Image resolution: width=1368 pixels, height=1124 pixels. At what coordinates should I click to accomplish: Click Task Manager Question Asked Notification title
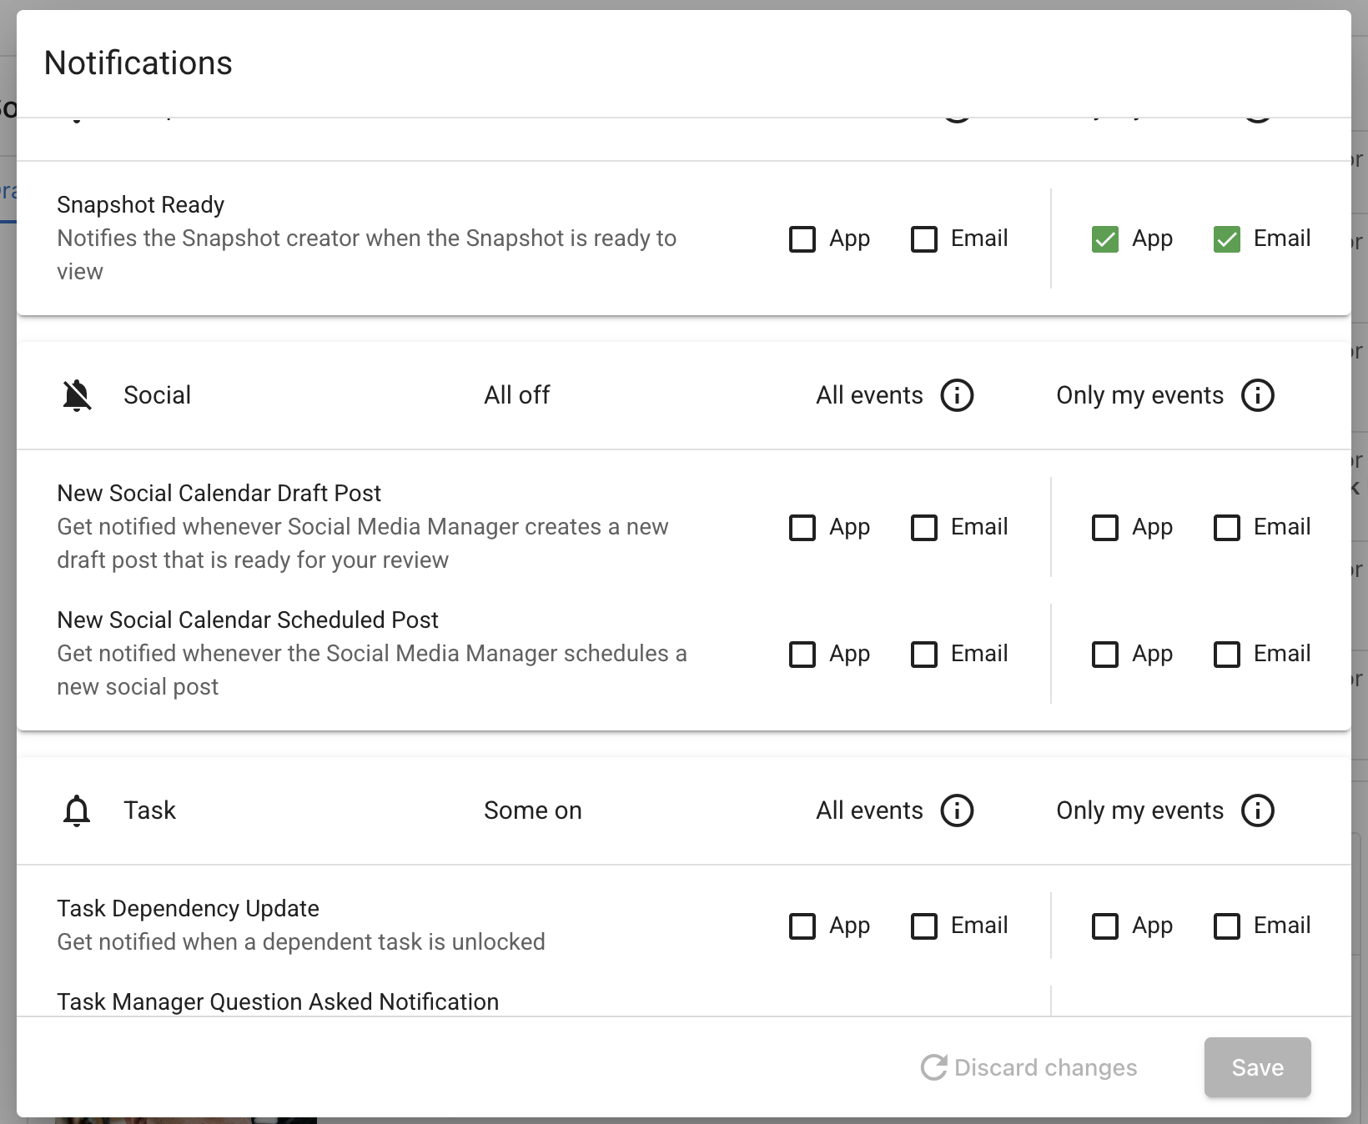click(278, 1001)
